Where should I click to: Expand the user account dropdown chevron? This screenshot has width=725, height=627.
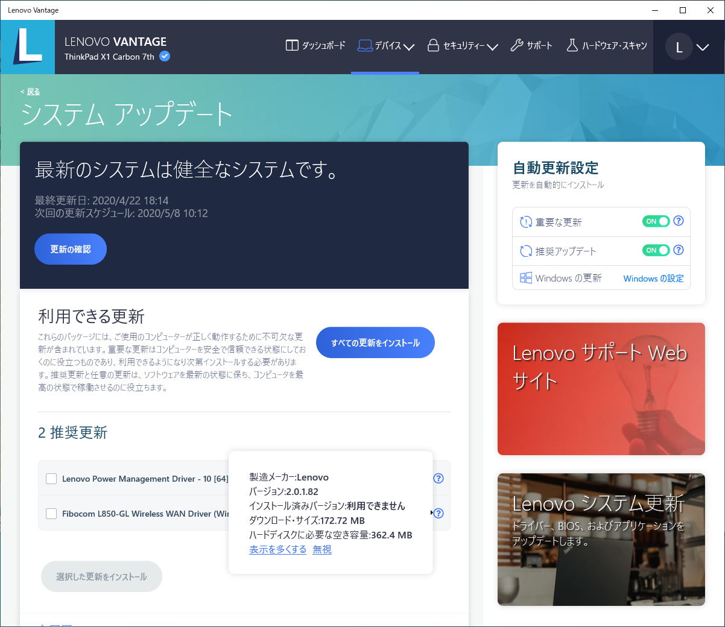[703, 47]
